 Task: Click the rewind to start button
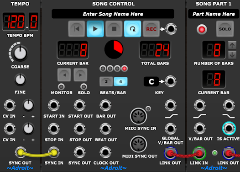pyautogui.click(x=77, y=29)
